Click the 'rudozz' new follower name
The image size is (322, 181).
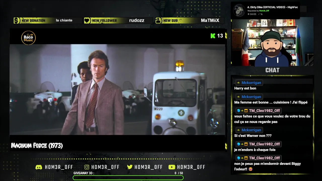pos(137,20)
